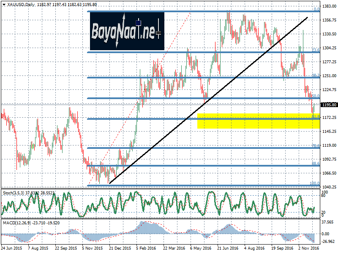Click the BayaNaat.net logo image

coord(126,31)
